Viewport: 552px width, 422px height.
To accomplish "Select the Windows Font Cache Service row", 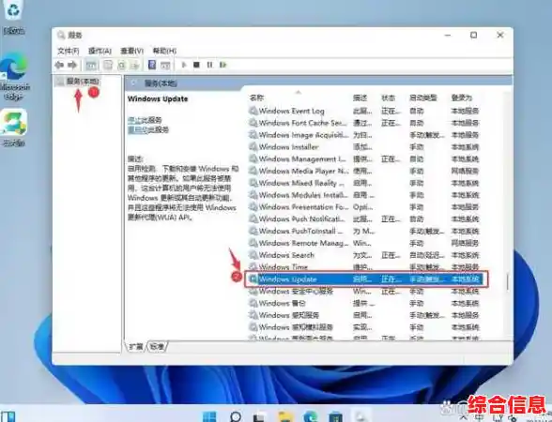I will pos(364,123).
